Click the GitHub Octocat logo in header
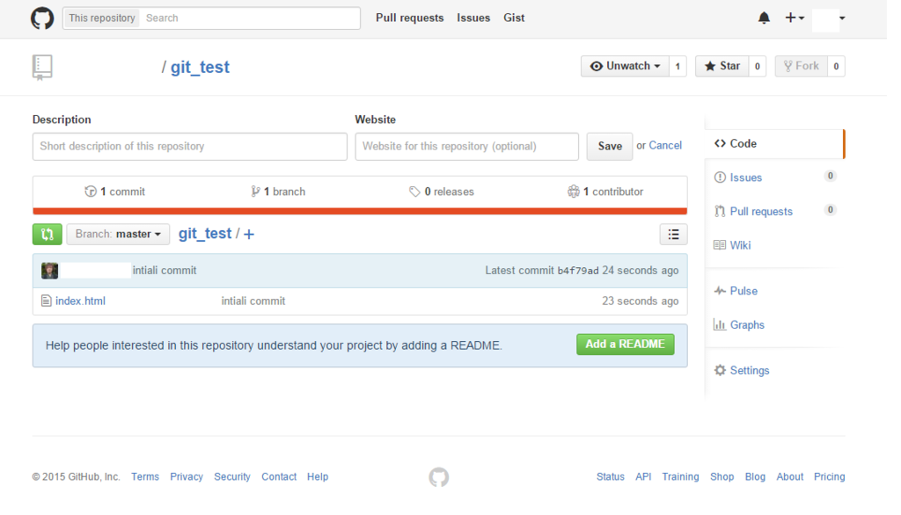Screen dimensions: 901x515 click(42, 18)
